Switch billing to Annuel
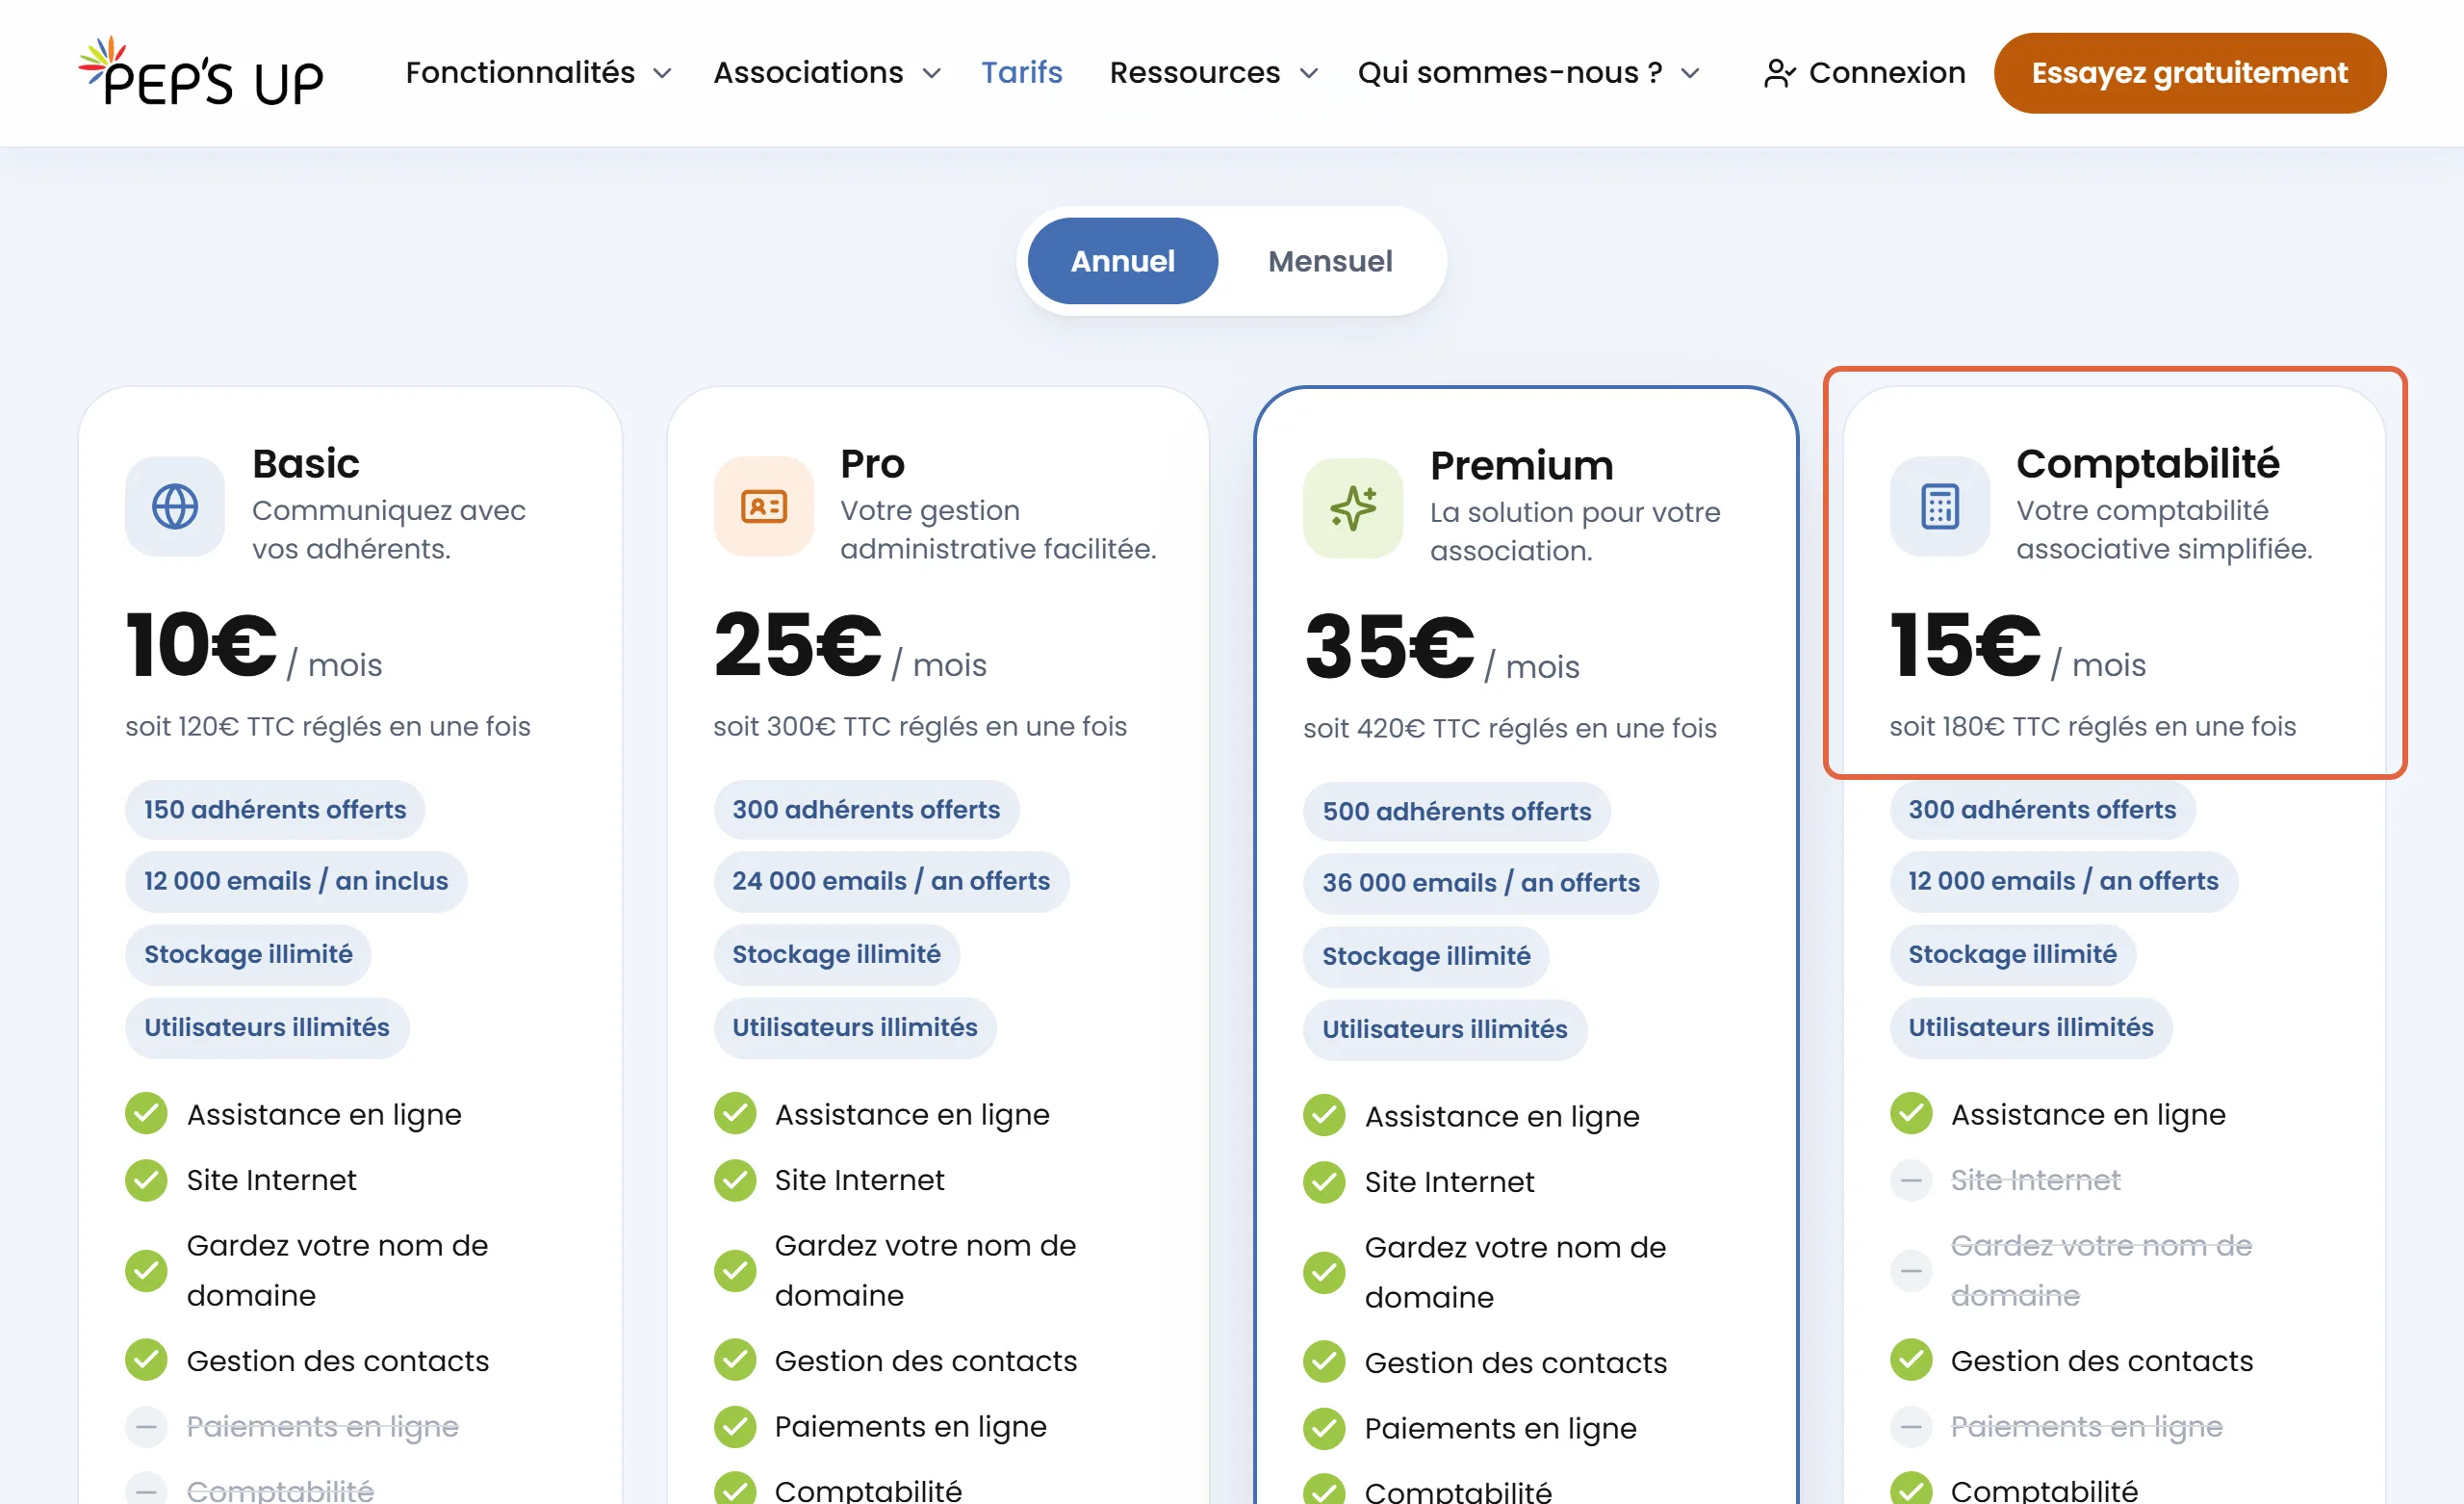The width and height of the screenshot is (2464, 1504). (x=1122, y=261)
